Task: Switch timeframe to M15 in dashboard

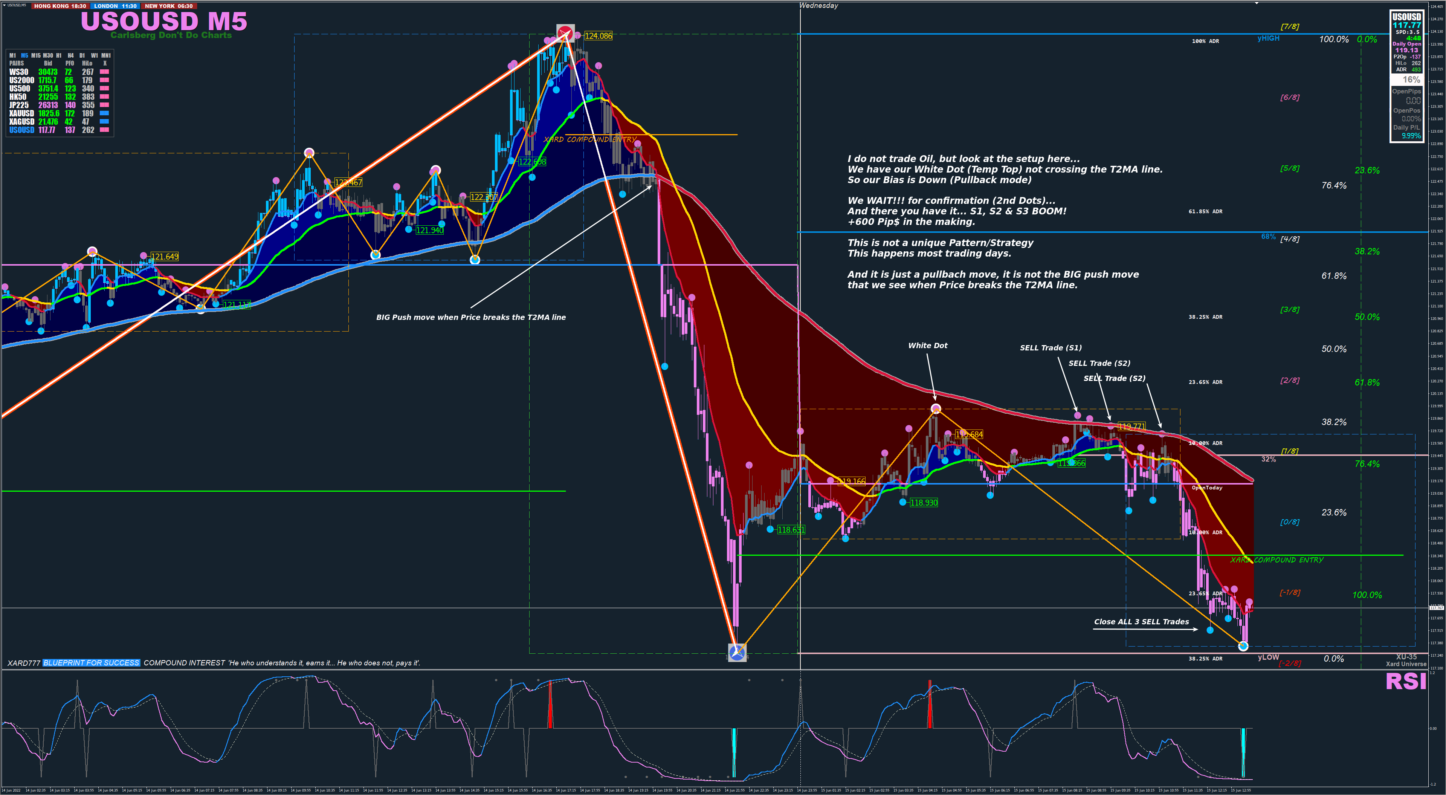Action: 36,56
